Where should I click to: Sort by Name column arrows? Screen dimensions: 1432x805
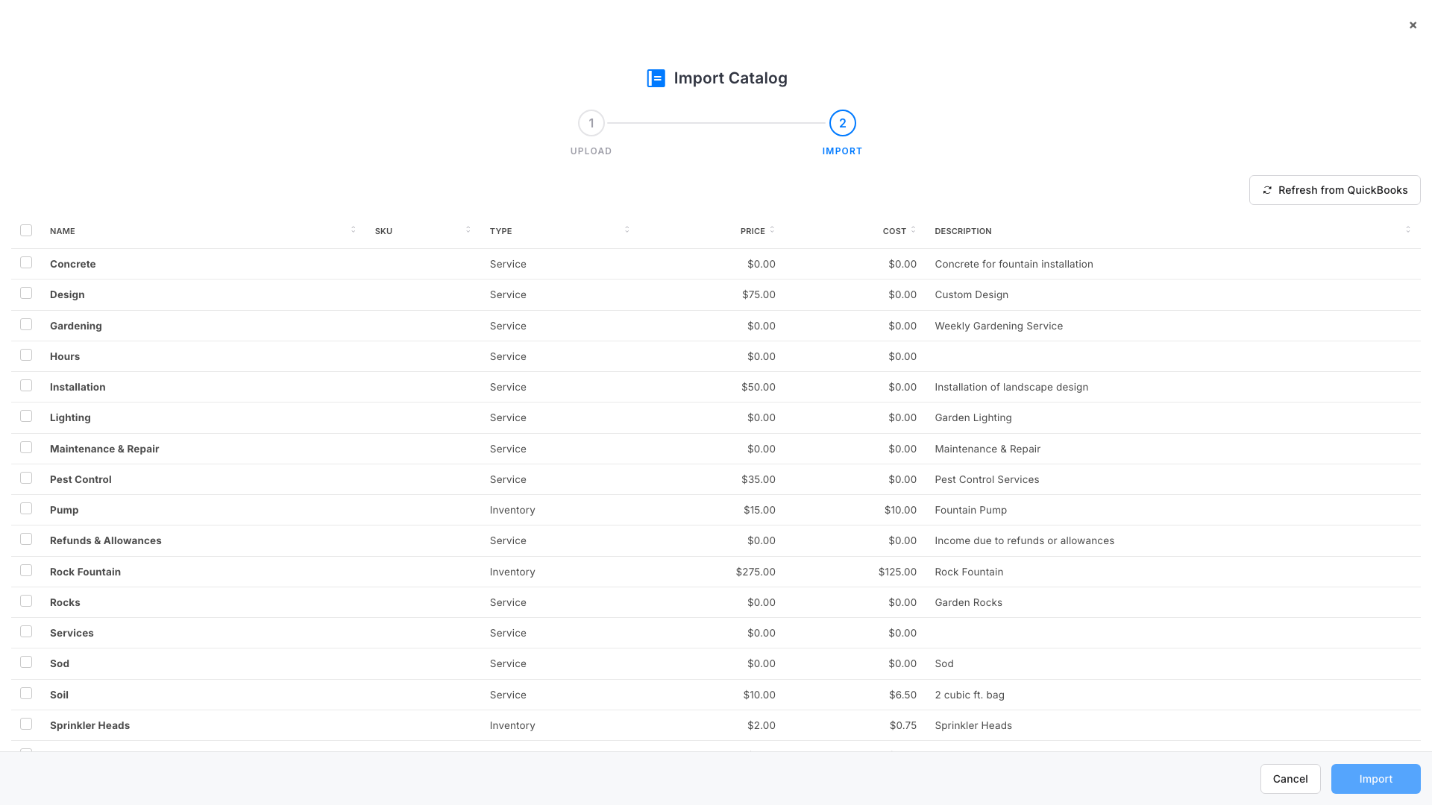click(x=353, y=230)
